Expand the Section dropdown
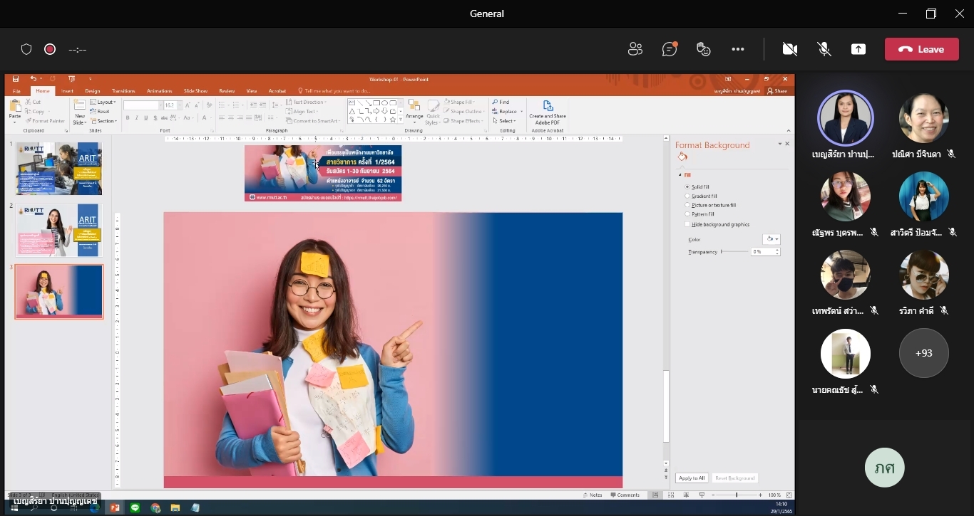Viewport: 974px width, 516px height. point(103,121)
